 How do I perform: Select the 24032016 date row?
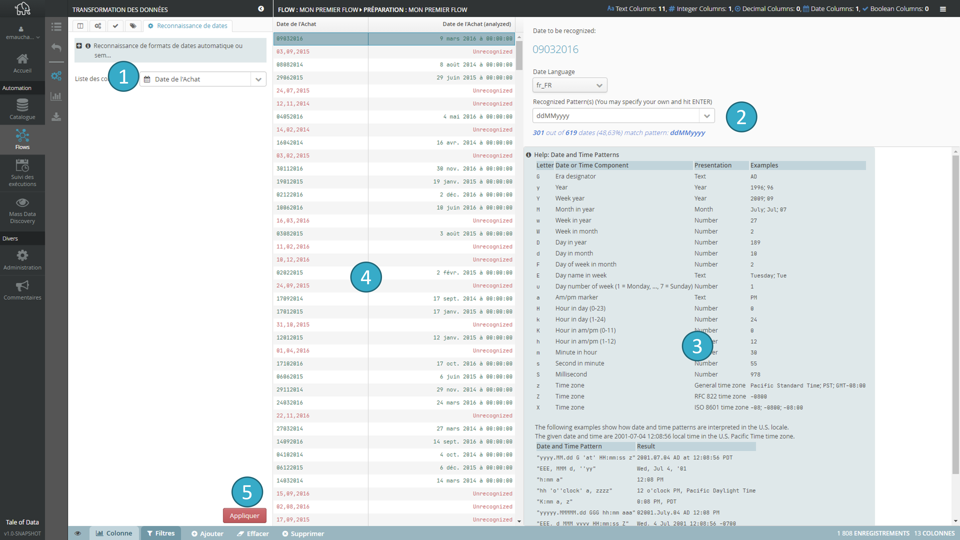click(394, 403)
